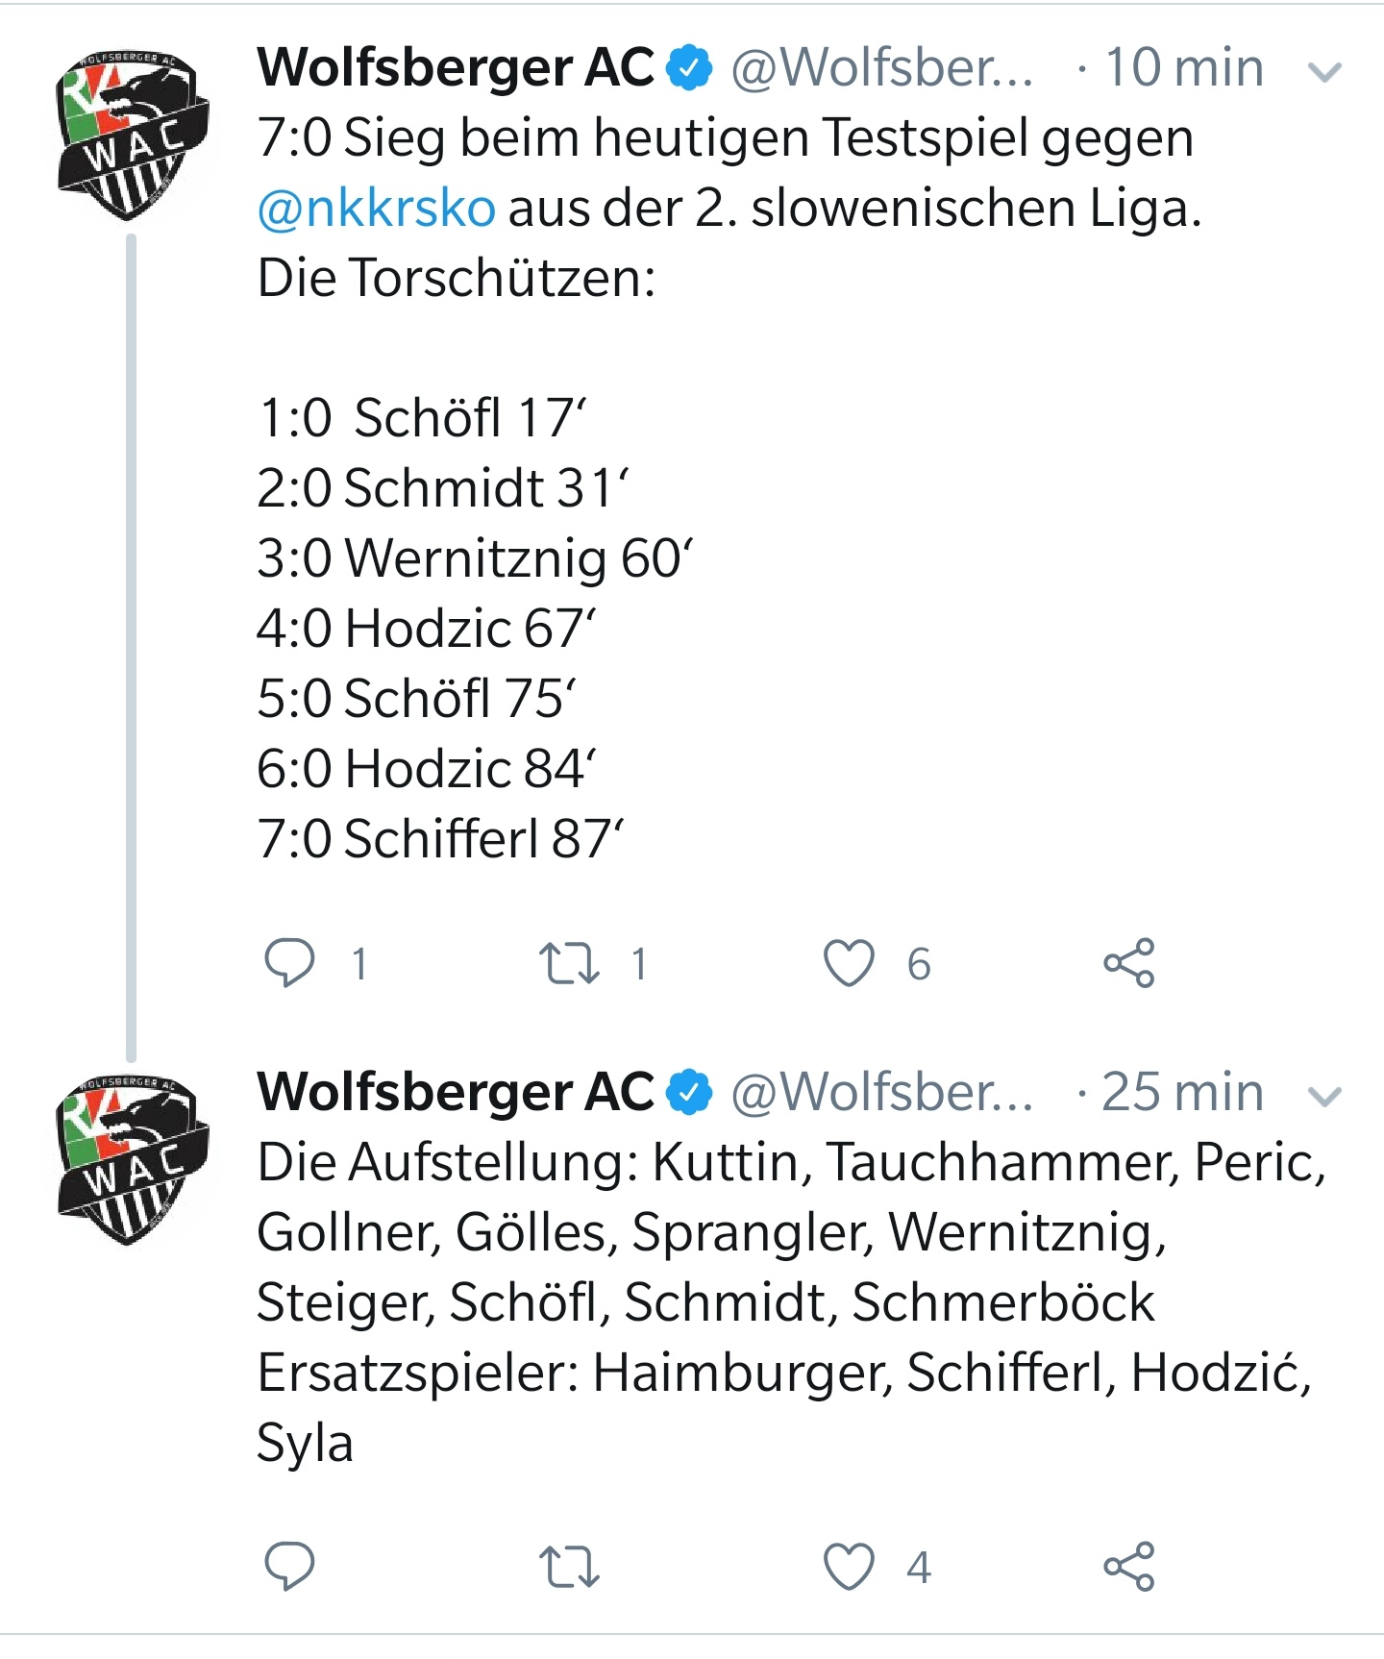Share the 7:0 Sieg tweet

click(1128, 963)
